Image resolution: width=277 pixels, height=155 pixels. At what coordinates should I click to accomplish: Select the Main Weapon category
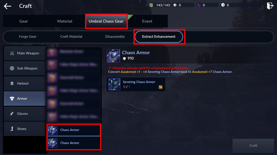point(24,53)
